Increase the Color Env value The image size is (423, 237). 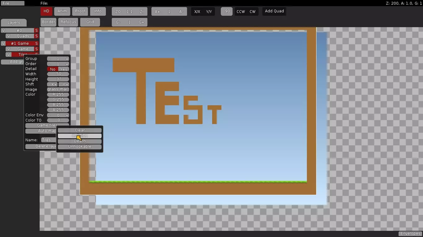[67, 115]
